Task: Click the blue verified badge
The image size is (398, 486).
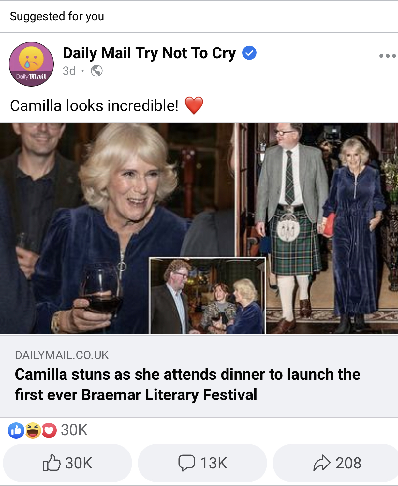Action: (x=249, y=53)
